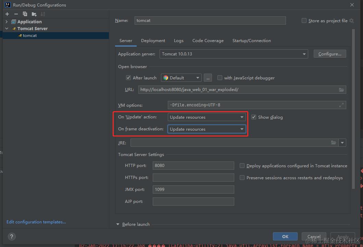
Task: Click the Configure... button
Action: click(330, 54)
